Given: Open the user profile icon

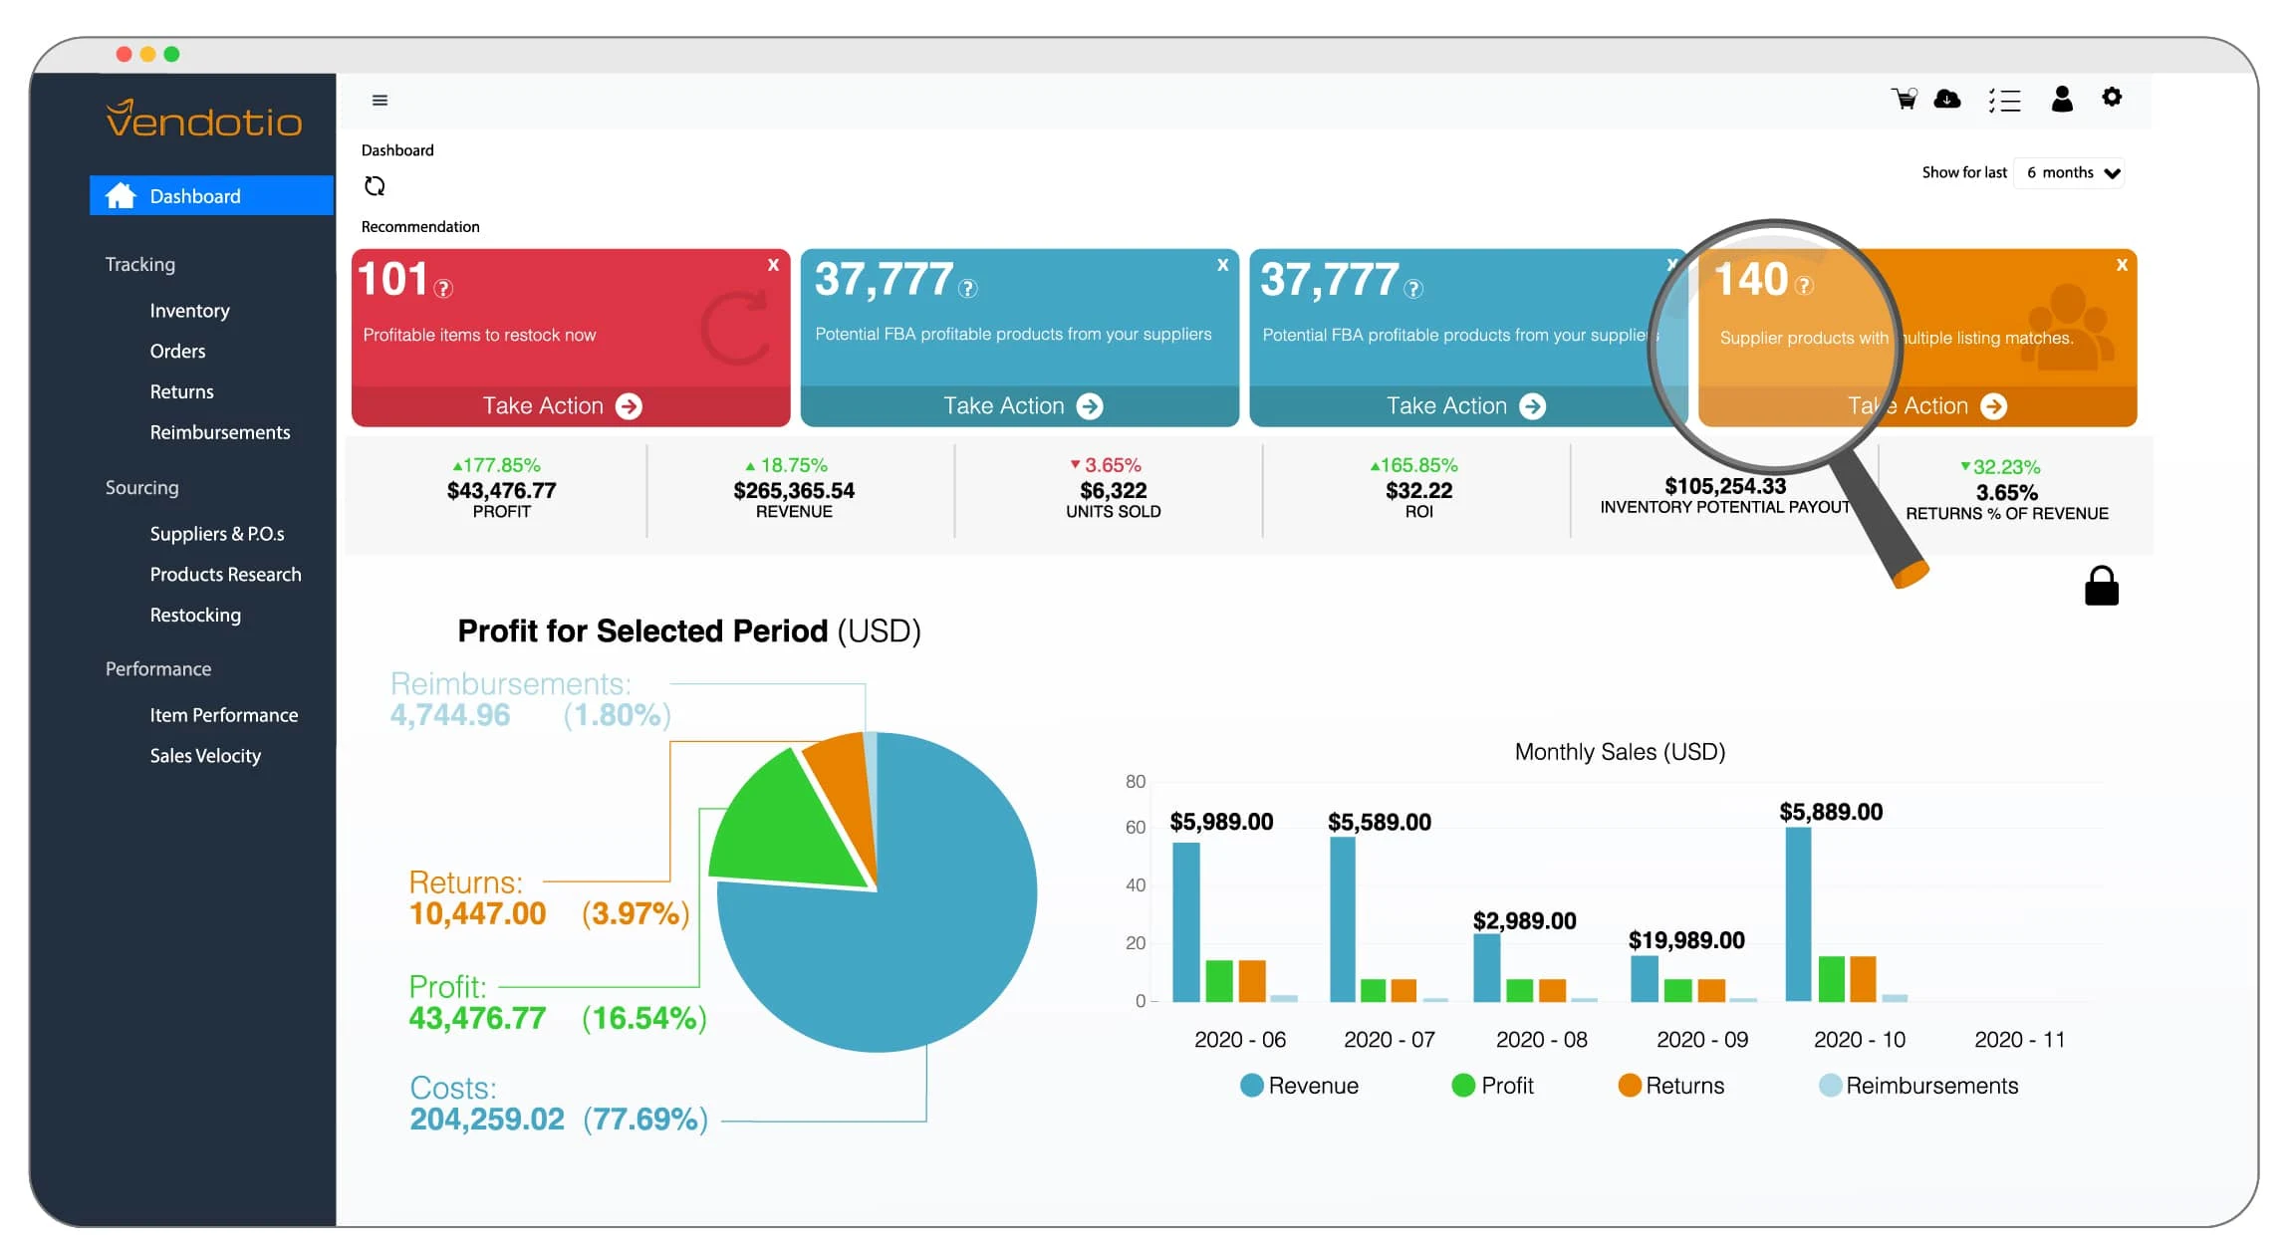Looking at the screenshot, I should pyautogui.click(x=2062, y=99).
